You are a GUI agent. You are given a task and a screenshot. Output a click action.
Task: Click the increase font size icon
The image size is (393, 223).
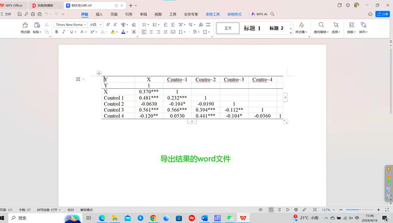(x=108, y=25)
